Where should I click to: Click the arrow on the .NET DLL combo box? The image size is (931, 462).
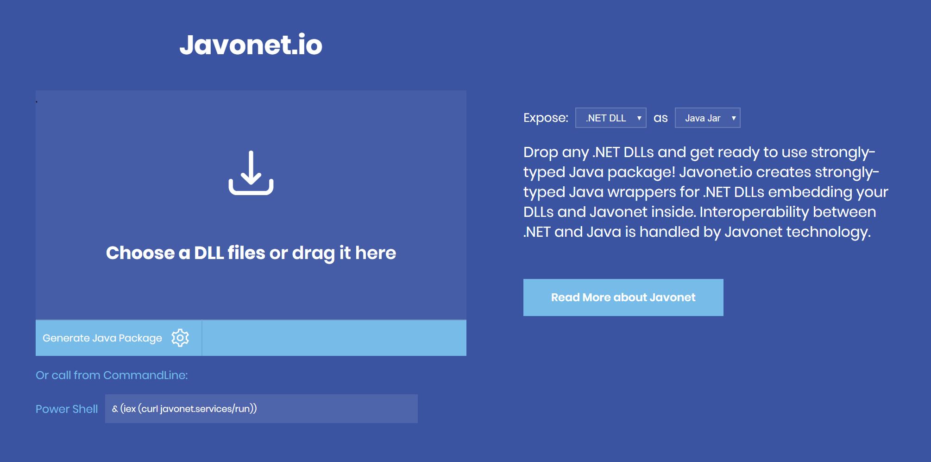[x=639, y=118]
